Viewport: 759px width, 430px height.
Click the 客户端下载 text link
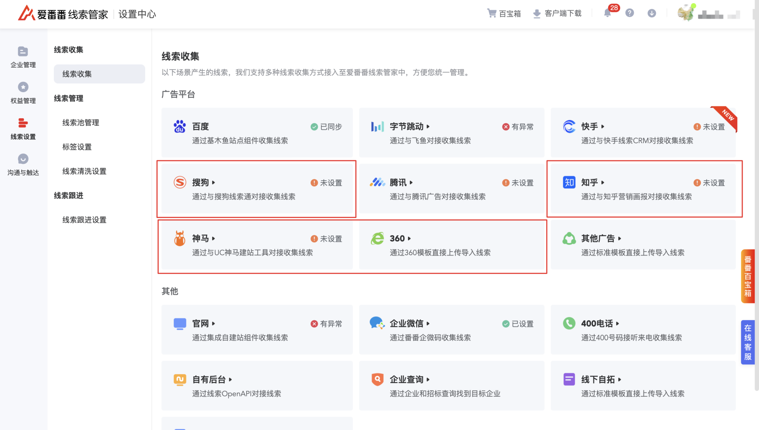click(x=563, y=13)
